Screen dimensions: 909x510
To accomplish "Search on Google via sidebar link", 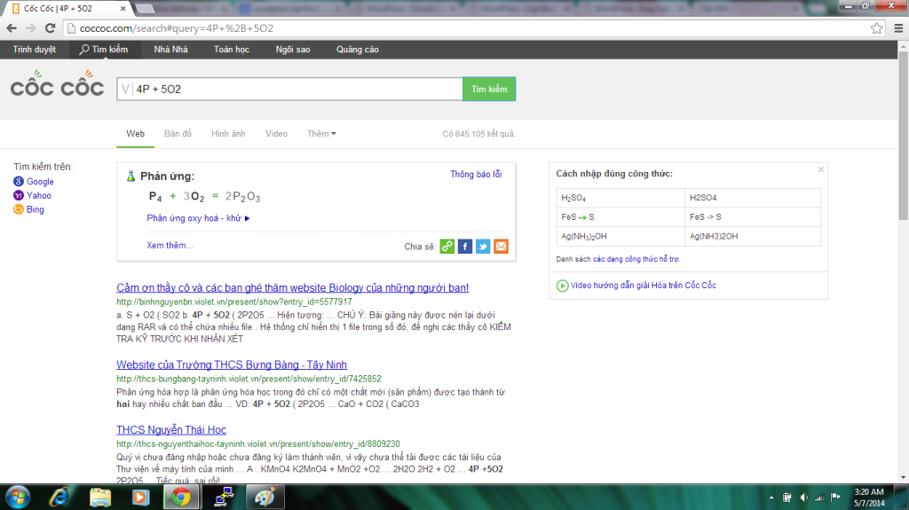I will pyautogui.click(x=40, y=182).
